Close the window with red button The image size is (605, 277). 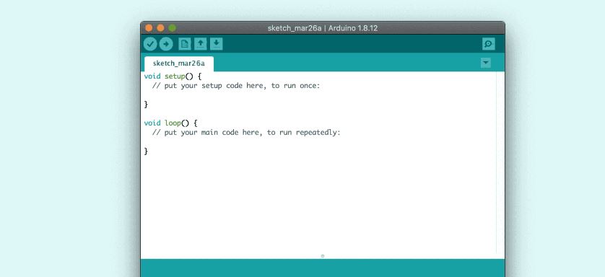(149, 28)
